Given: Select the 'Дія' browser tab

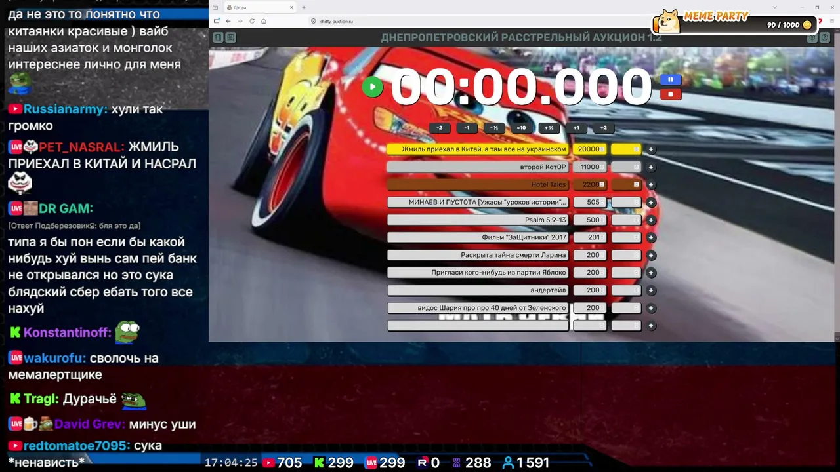Looking at the screenshot, I should click(260, 7).
